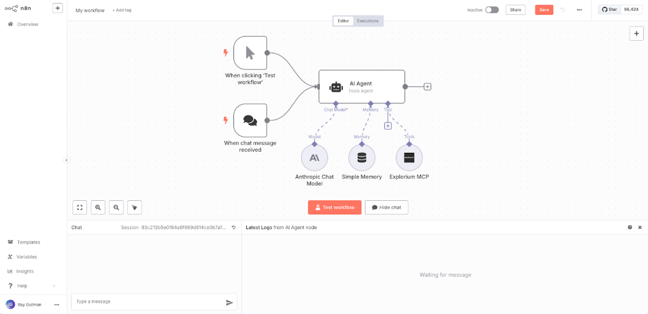This screenshot has height=314, width=648.
Task: Switch to the Executions tab
Action: click(368, 21)
